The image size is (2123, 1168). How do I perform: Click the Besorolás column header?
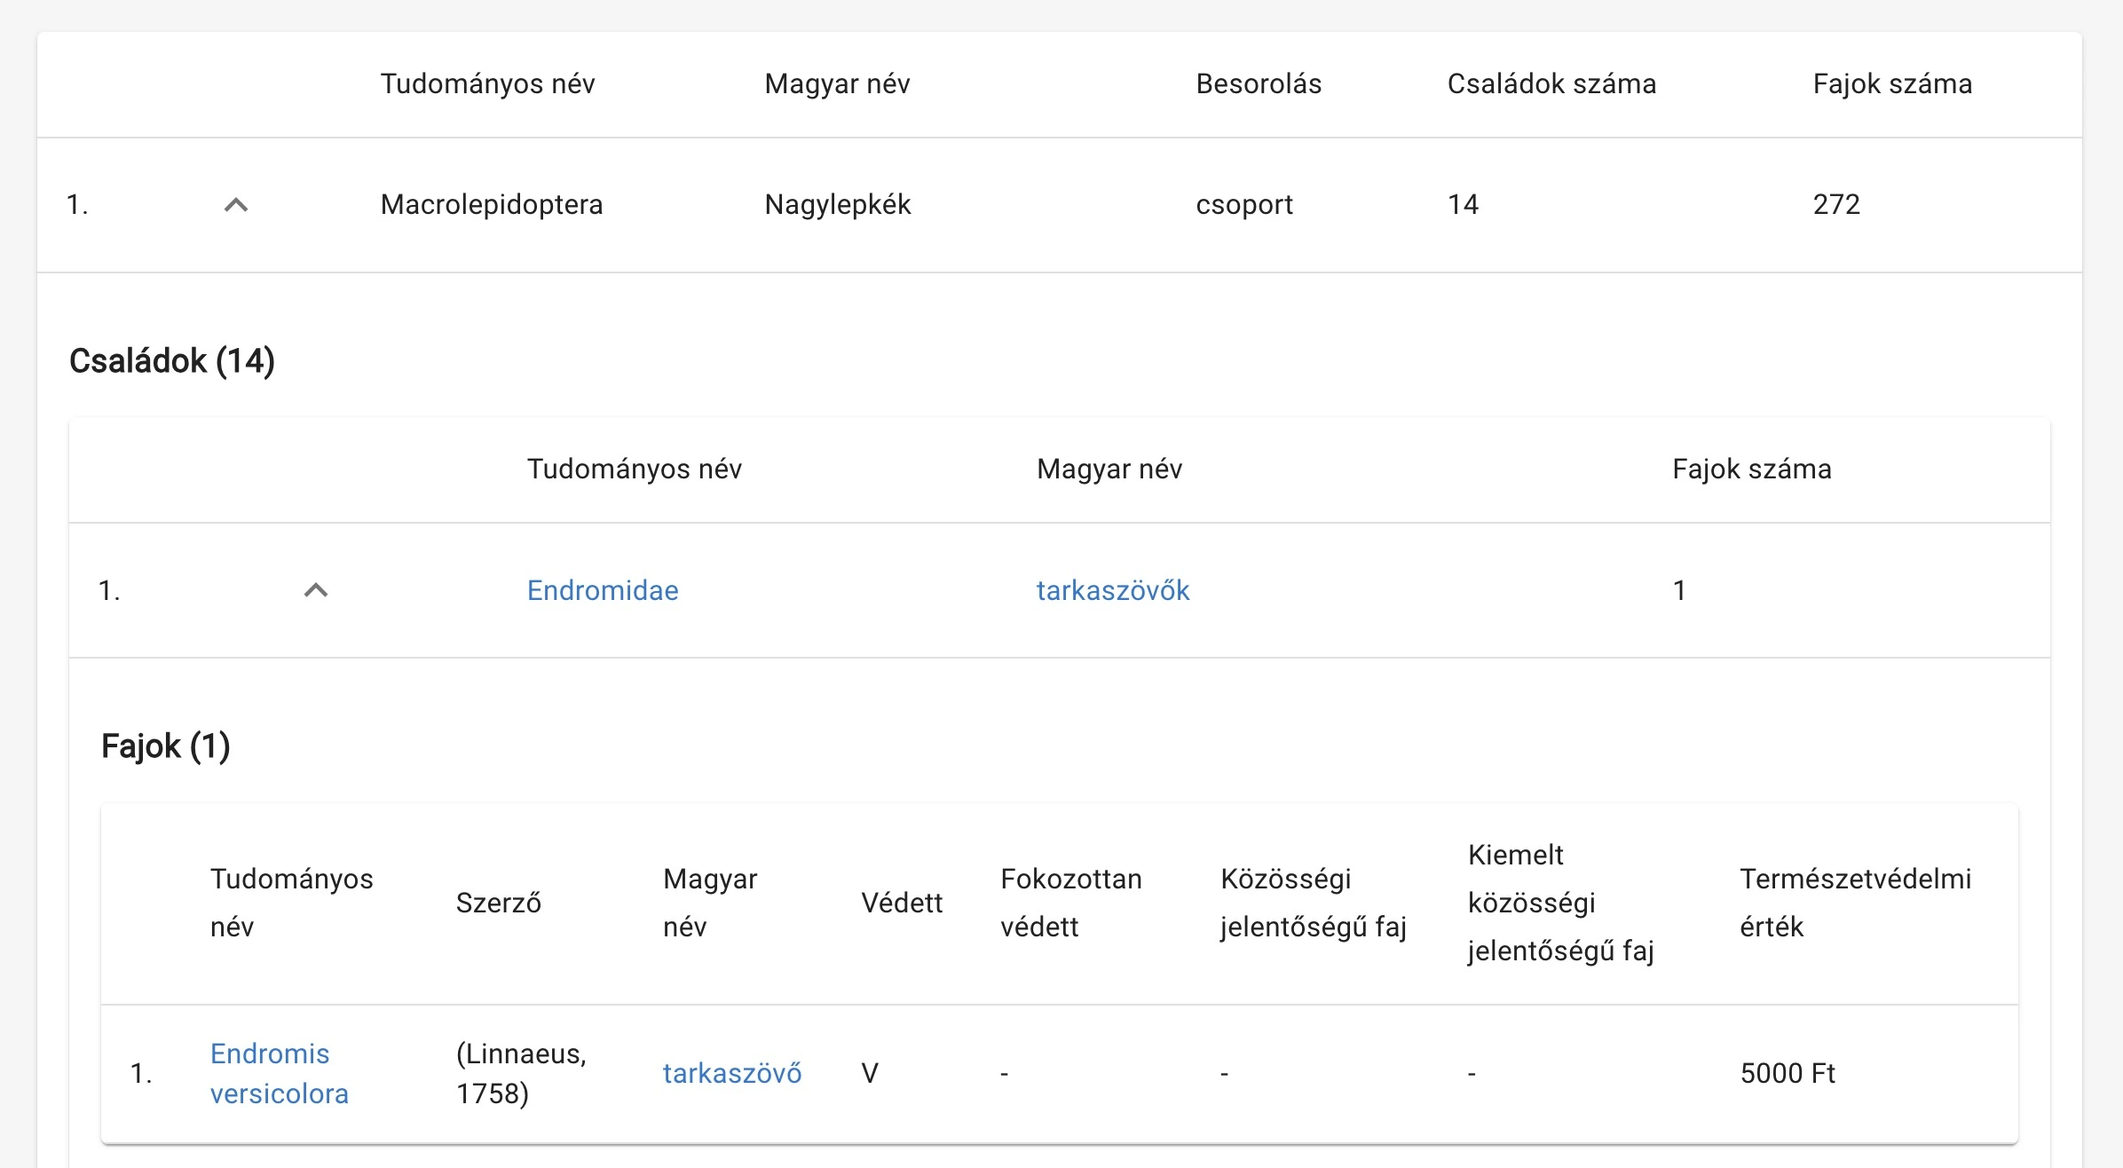[x=1259, y=83]
